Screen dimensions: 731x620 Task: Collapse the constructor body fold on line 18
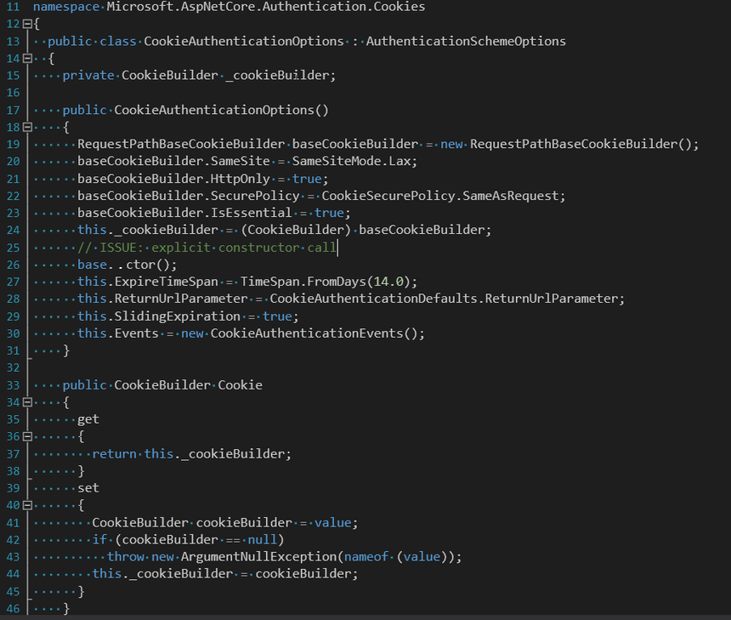(x=26, y=127)
